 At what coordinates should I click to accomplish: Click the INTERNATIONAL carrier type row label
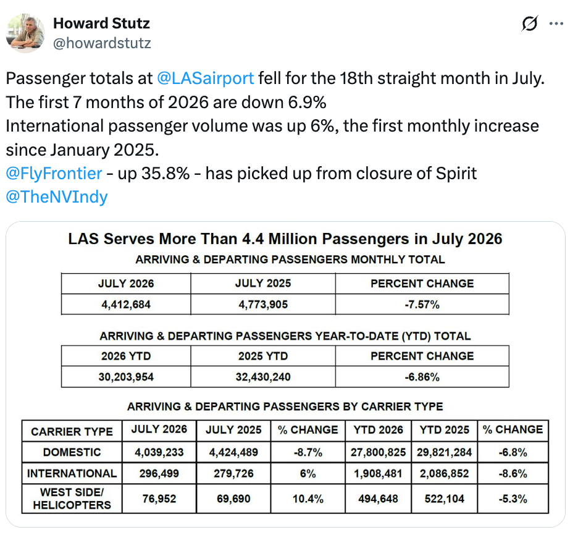[x=72, y=473]
